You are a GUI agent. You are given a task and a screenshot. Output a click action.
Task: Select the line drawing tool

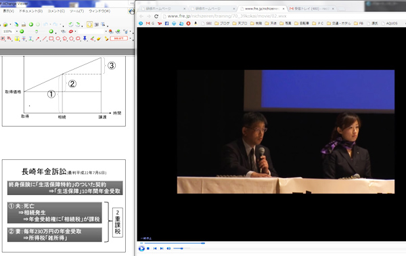pos(45,39)
